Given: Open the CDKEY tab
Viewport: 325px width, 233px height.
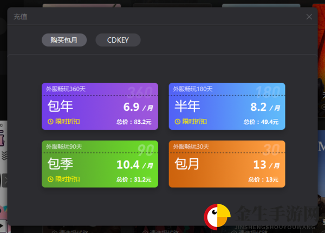Looking at the screenshot, I should coord(118,40).
